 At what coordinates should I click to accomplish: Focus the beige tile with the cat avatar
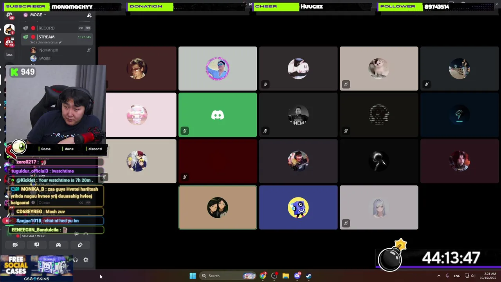[379, 69]
